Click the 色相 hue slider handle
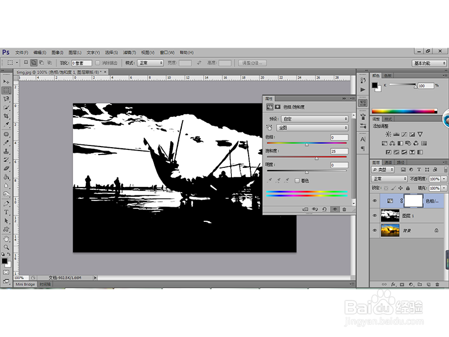The width and height of the screenshot is (449, 337). (x=306, y=144)
